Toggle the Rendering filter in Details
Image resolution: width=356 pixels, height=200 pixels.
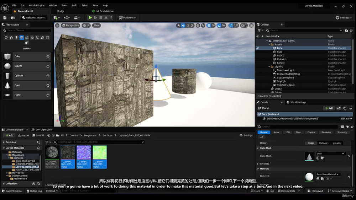tap(326, 132)
